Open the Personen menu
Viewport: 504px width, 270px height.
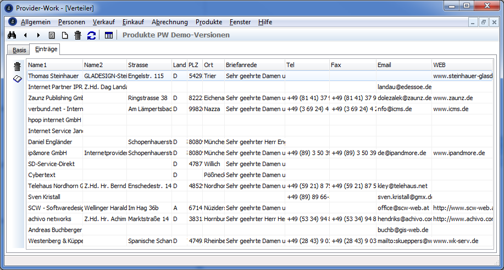pos(71,22)
